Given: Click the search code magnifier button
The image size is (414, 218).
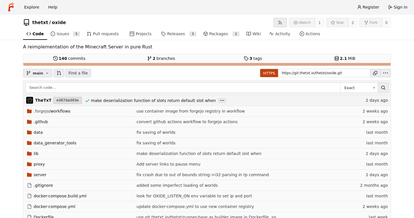Looking at the screenshot, I should [x=383, y=88].
